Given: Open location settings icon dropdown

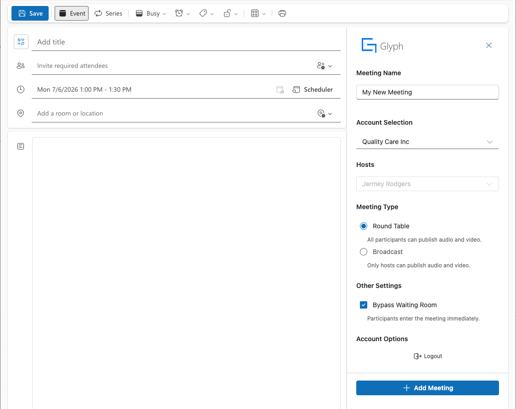Looking at the screenshot, I should [325, 113].
